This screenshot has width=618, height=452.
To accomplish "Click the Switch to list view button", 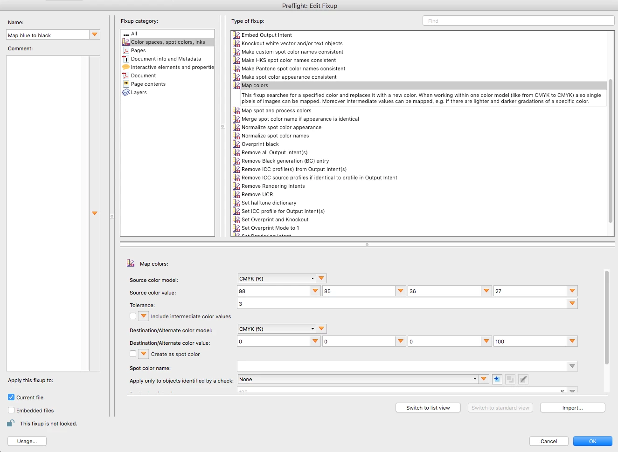I will pos(428,408).
